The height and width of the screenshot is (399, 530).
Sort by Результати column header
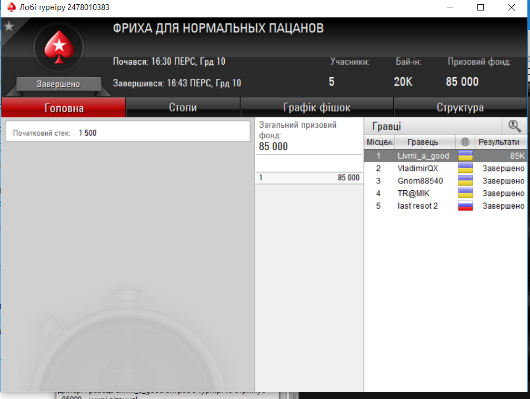tap(501, 142)
